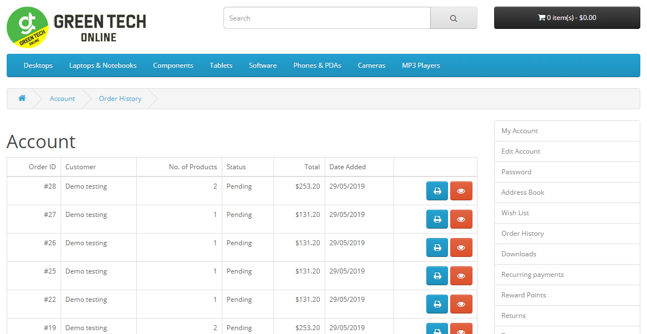Open Order History in sidebar
The image size is (647, 334).
[567, 234]
